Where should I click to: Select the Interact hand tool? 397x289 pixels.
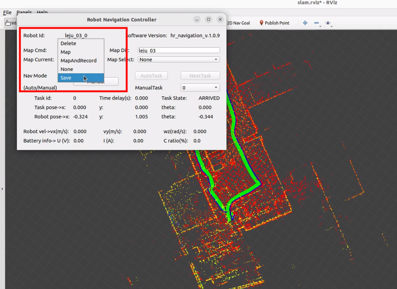8,23
